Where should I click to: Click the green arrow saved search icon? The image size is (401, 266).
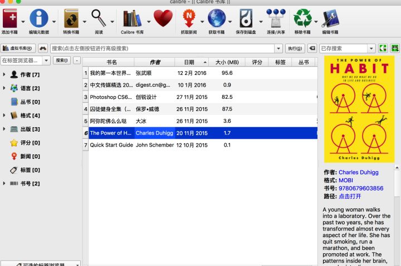tap(383, 48)
